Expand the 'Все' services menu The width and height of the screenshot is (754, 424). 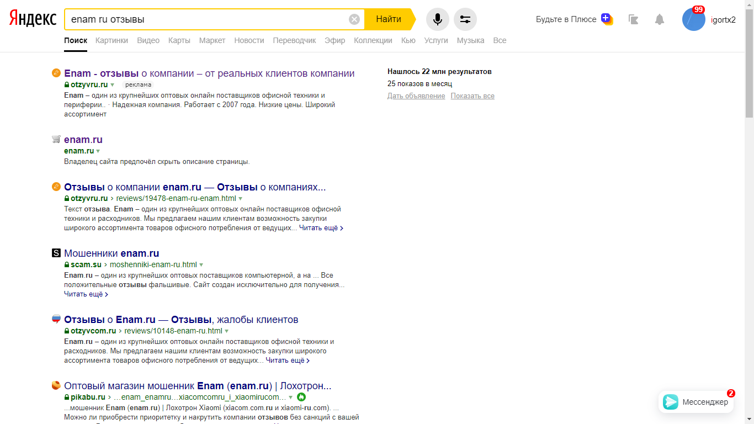click(x=499, y=40)
